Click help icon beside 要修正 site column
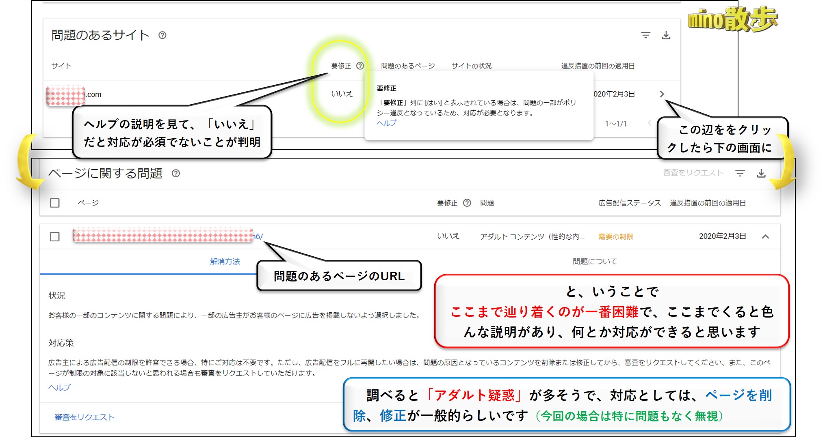825x438 pixels. click(360, 66)
